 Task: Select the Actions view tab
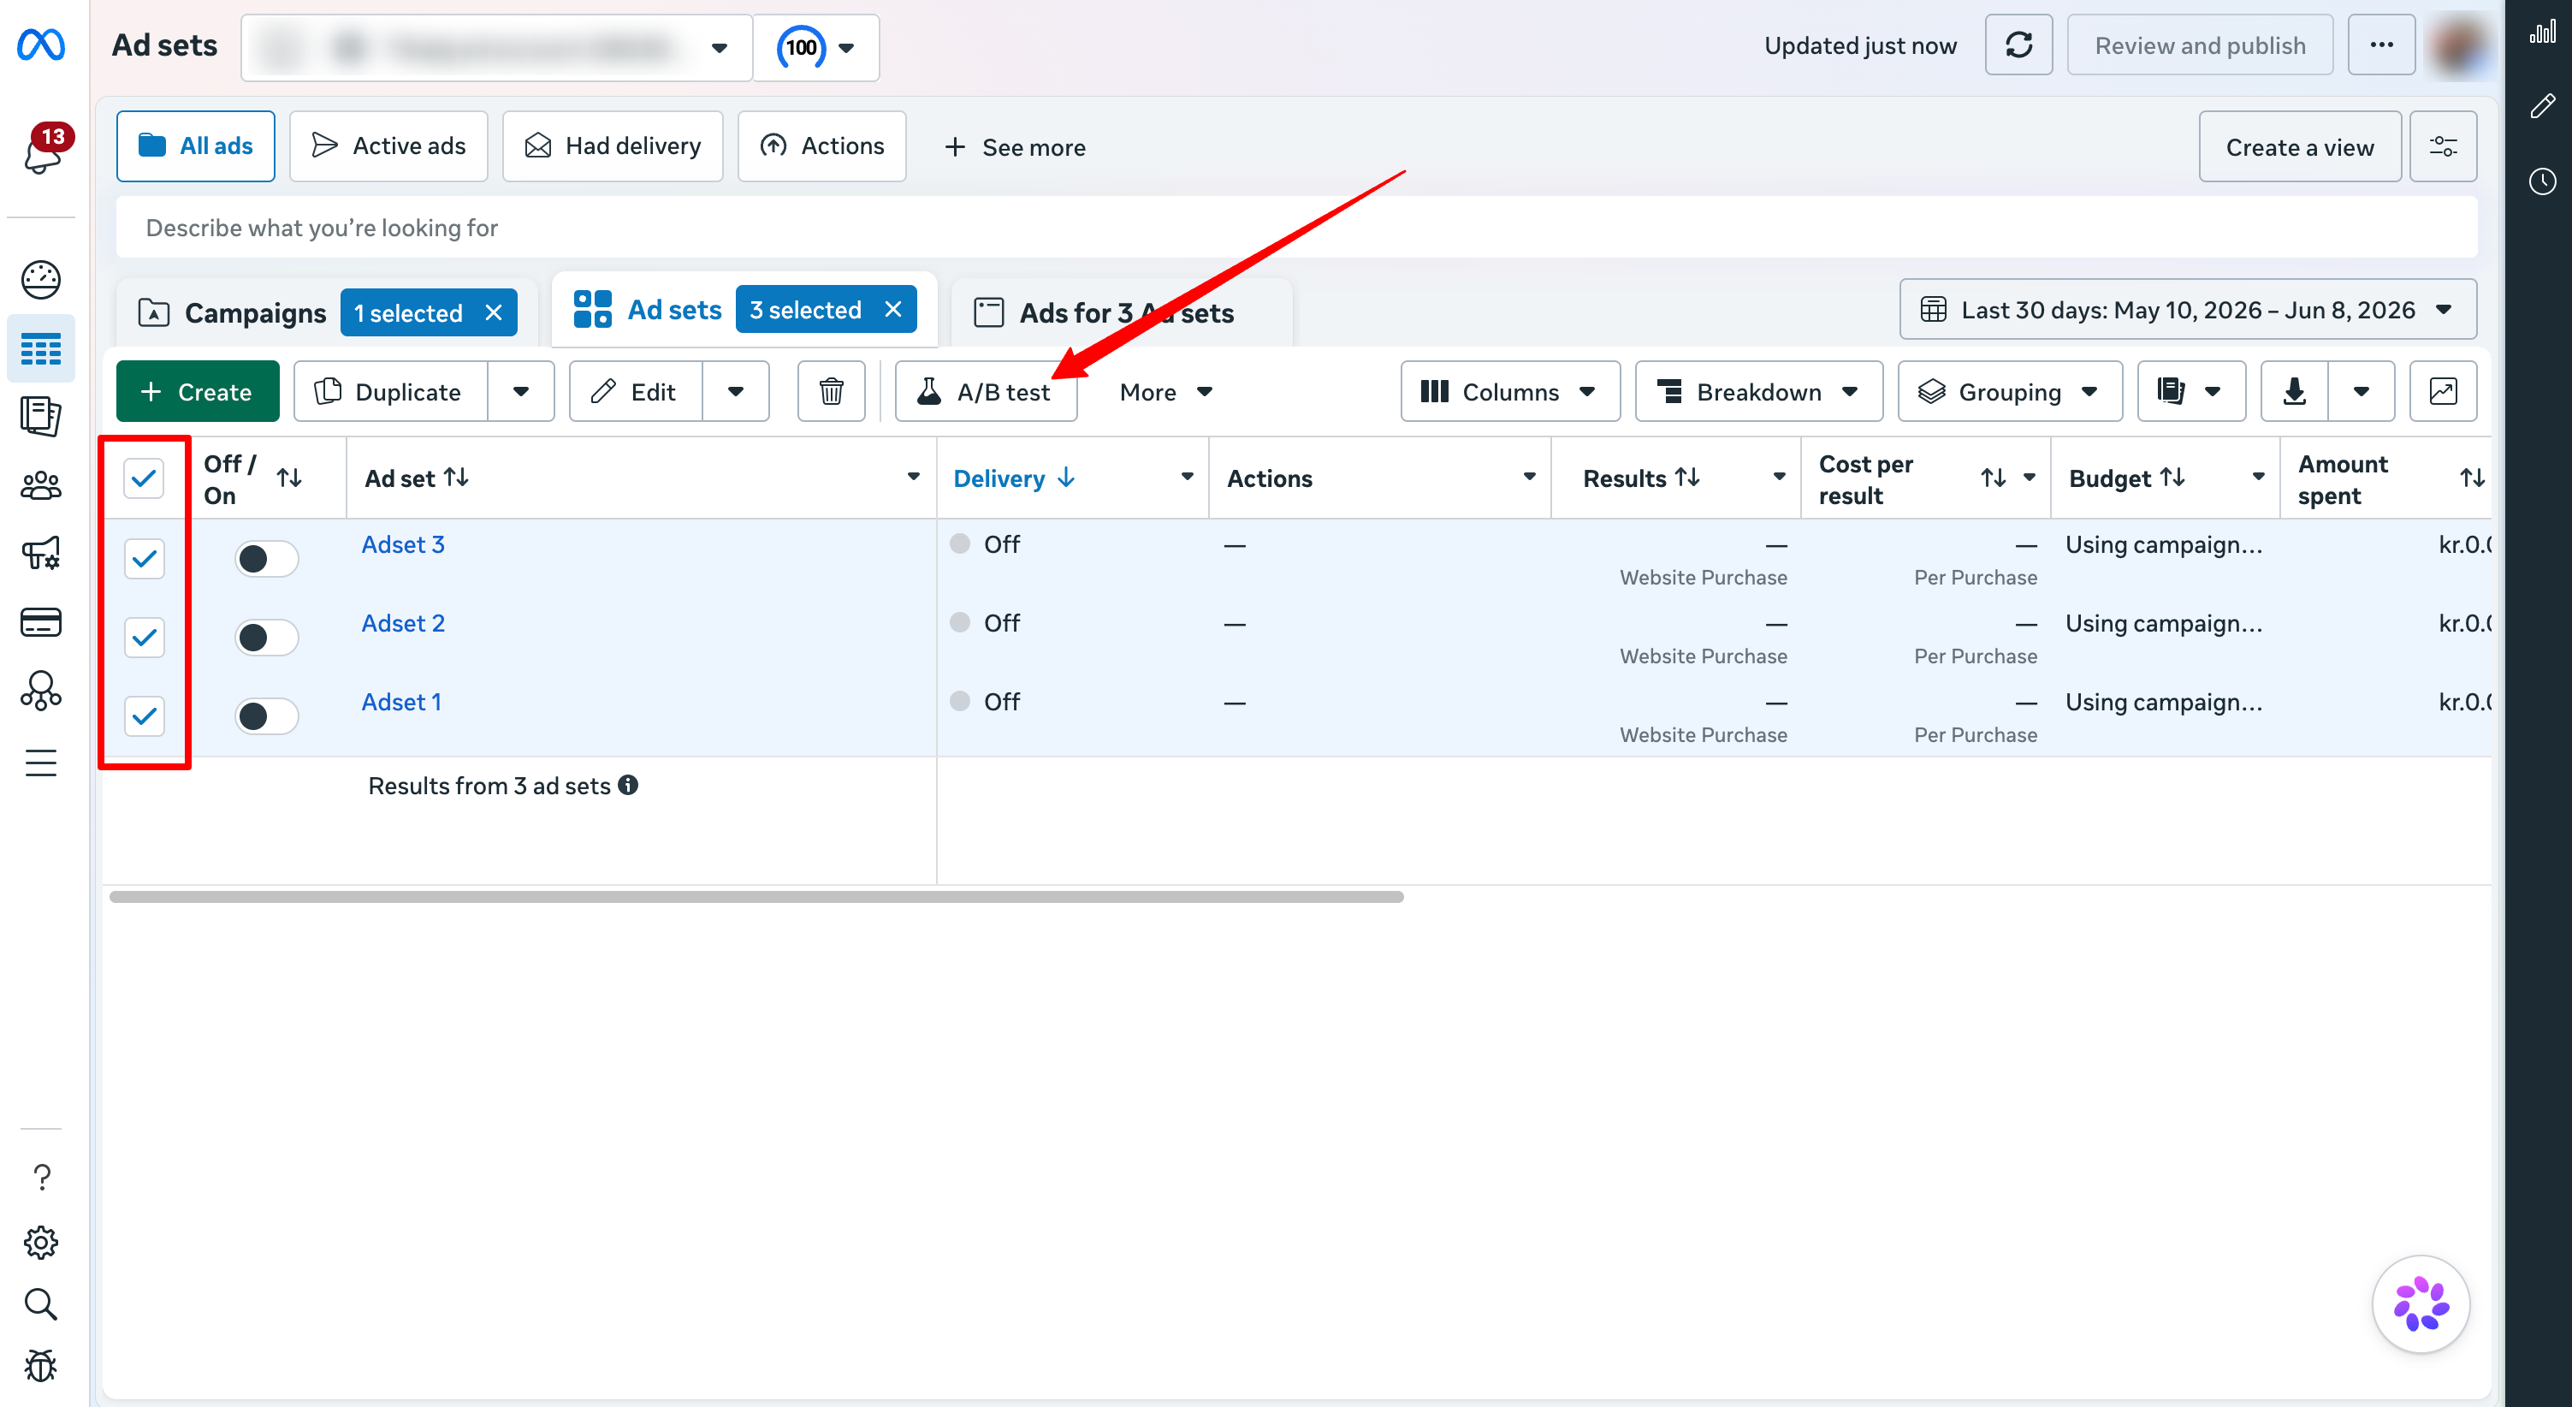click(x=821, y=145)
